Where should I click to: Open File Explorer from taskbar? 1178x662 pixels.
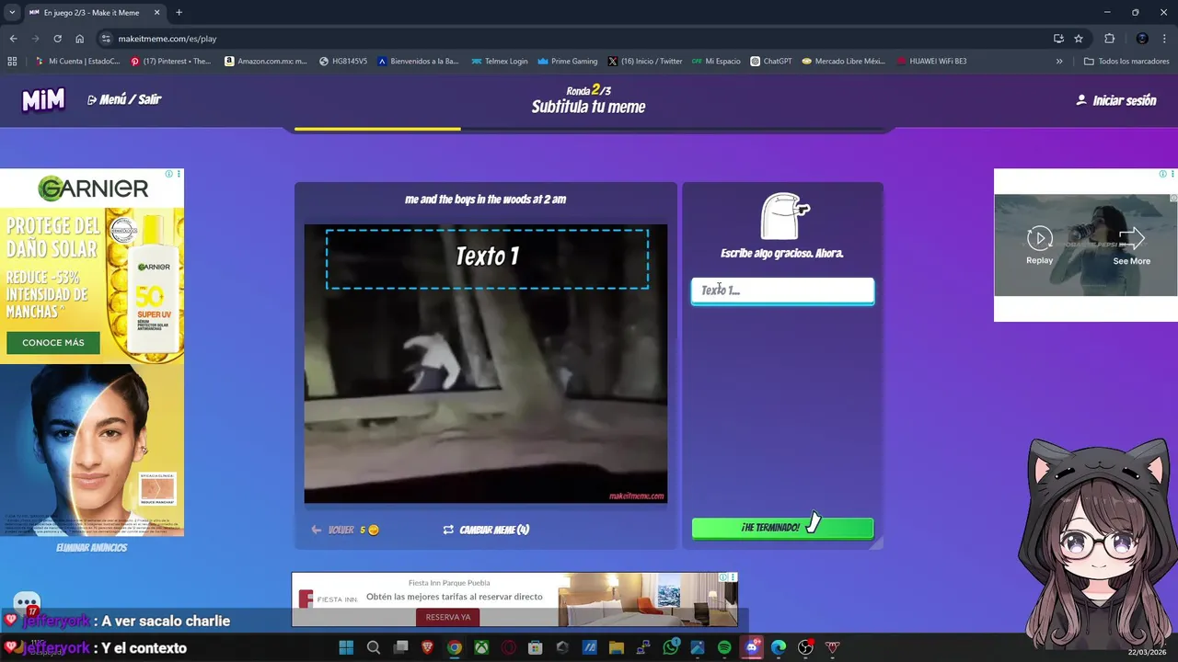(617, 647)
